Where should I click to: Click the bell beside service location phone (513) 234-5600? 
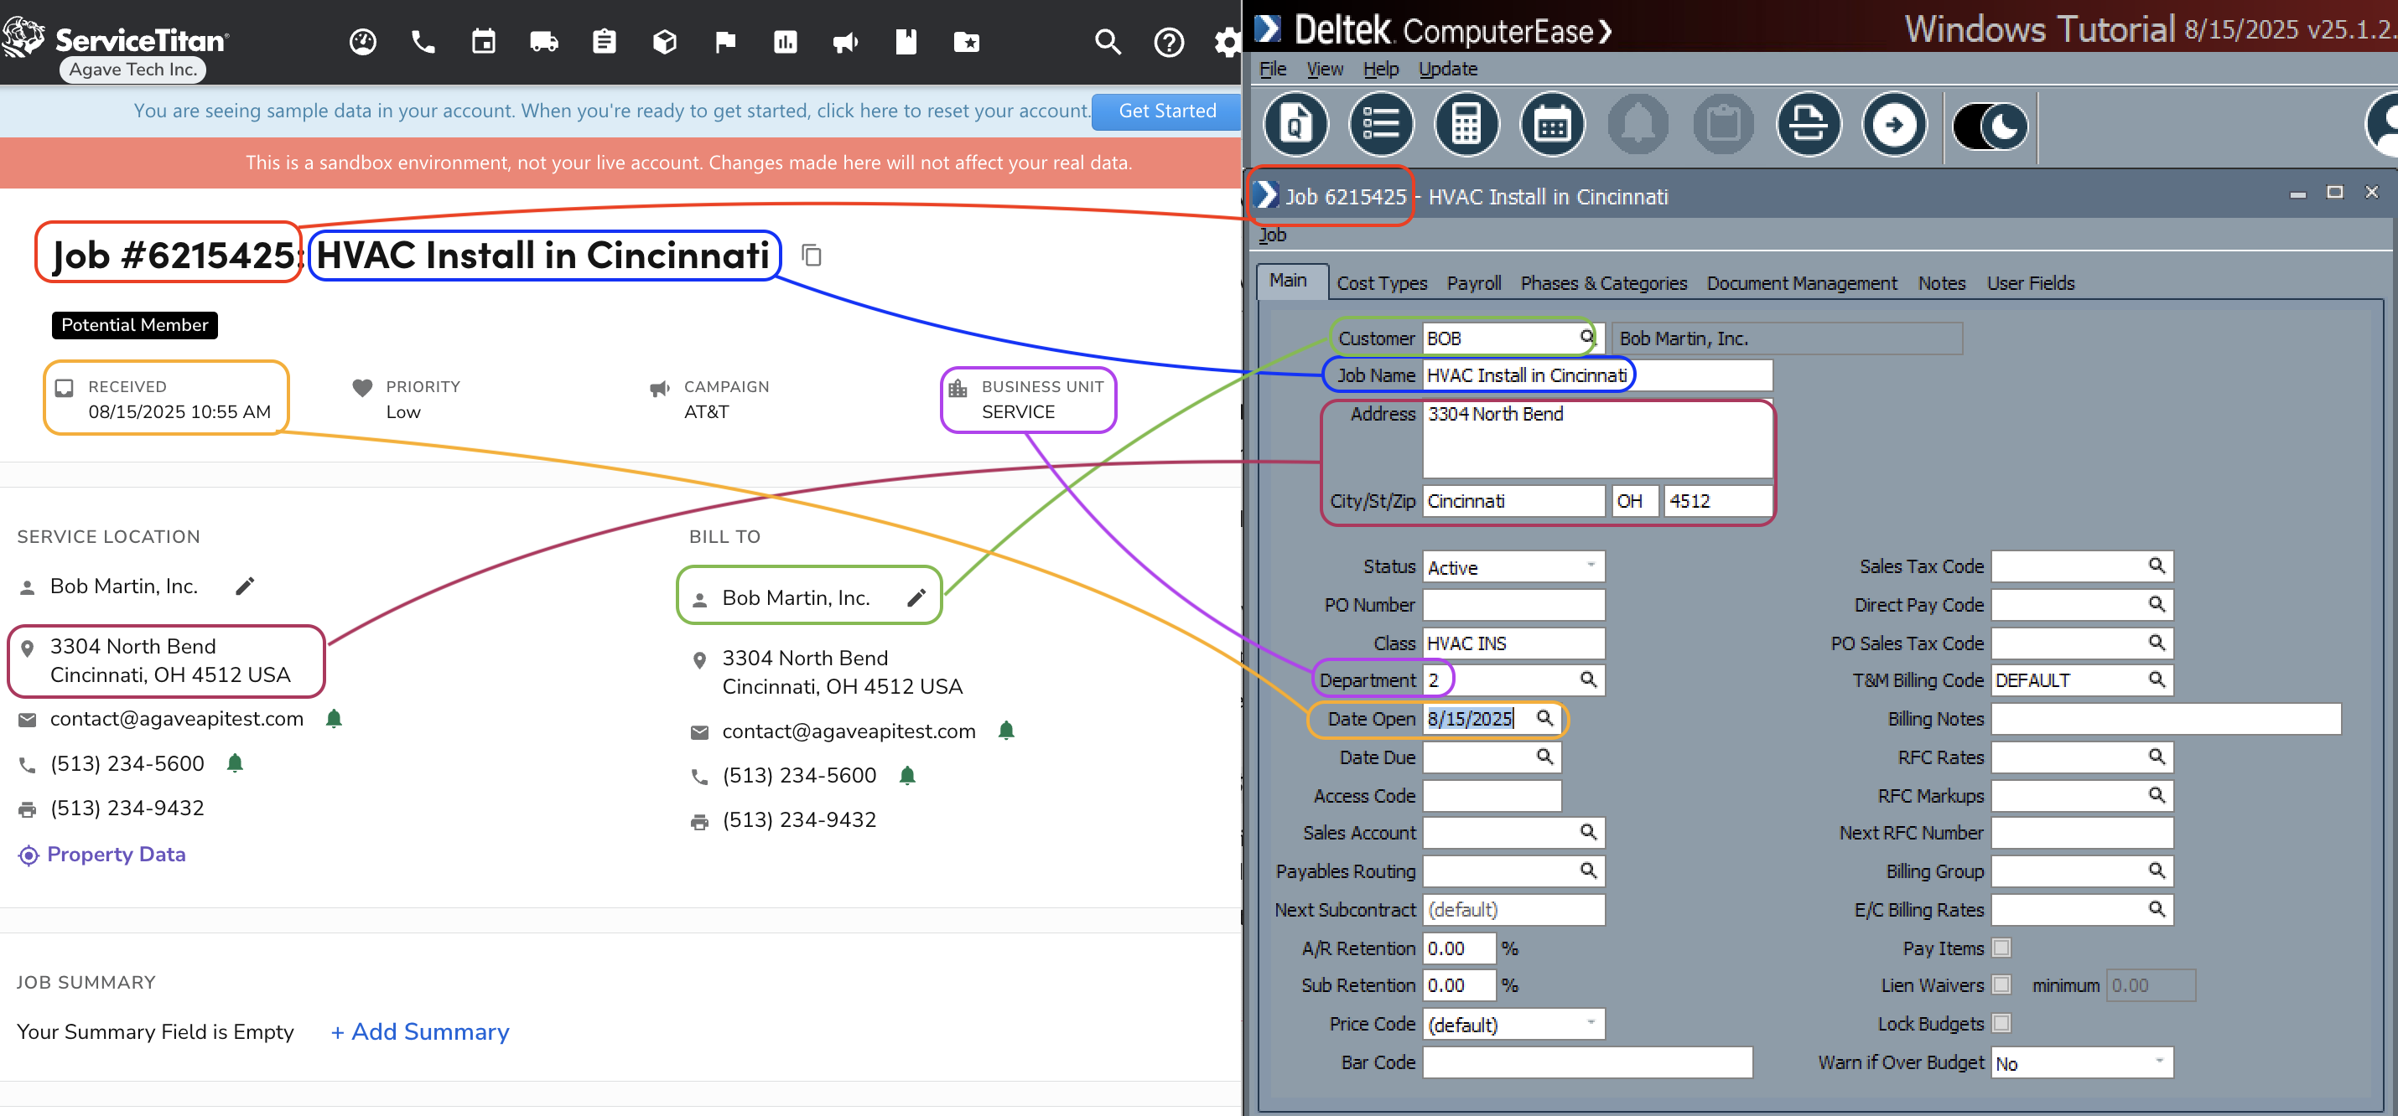[x=235, y=762]
